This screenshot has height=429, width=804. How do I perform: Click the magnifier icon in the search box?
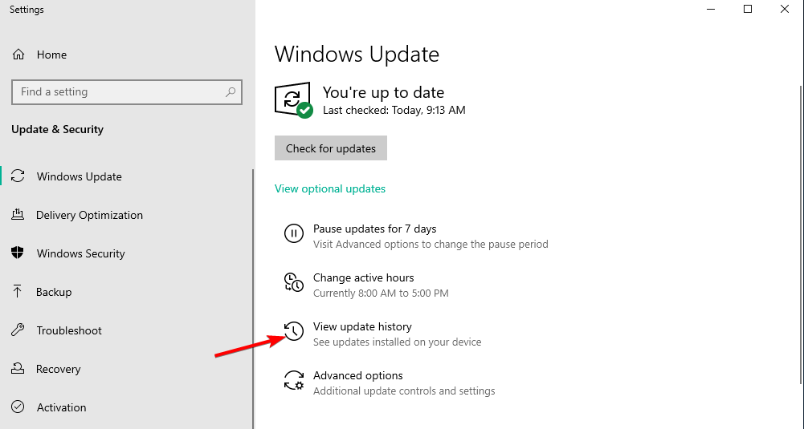pyautogui.click(x=231, y=92)
